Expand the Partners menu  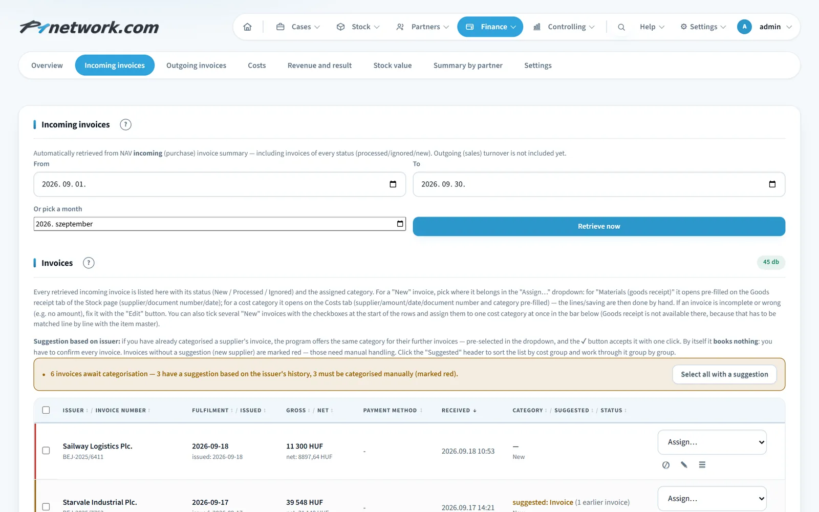pyautogui.click(x=422, y=27)
